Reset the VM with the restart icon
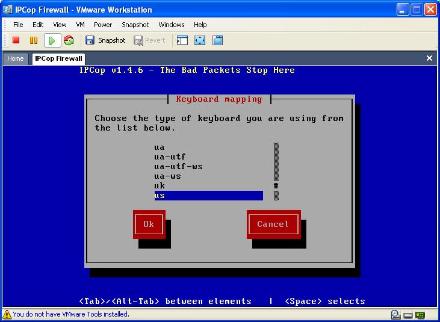Screen dimensions: 440x322 tap(69, 40)
